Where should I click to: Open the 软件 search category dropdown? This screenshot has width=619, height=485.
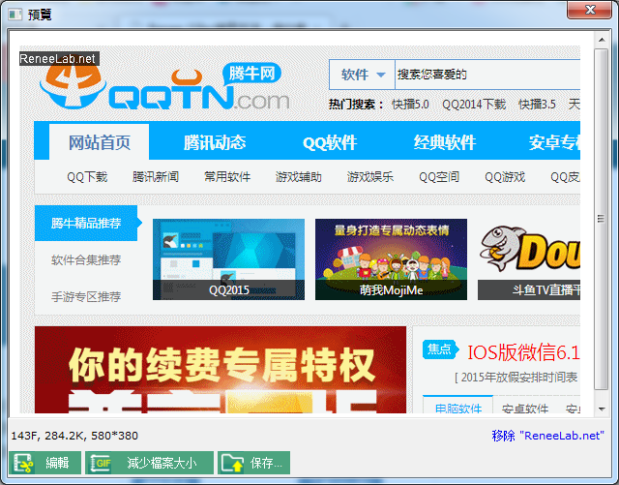[362, 75]
